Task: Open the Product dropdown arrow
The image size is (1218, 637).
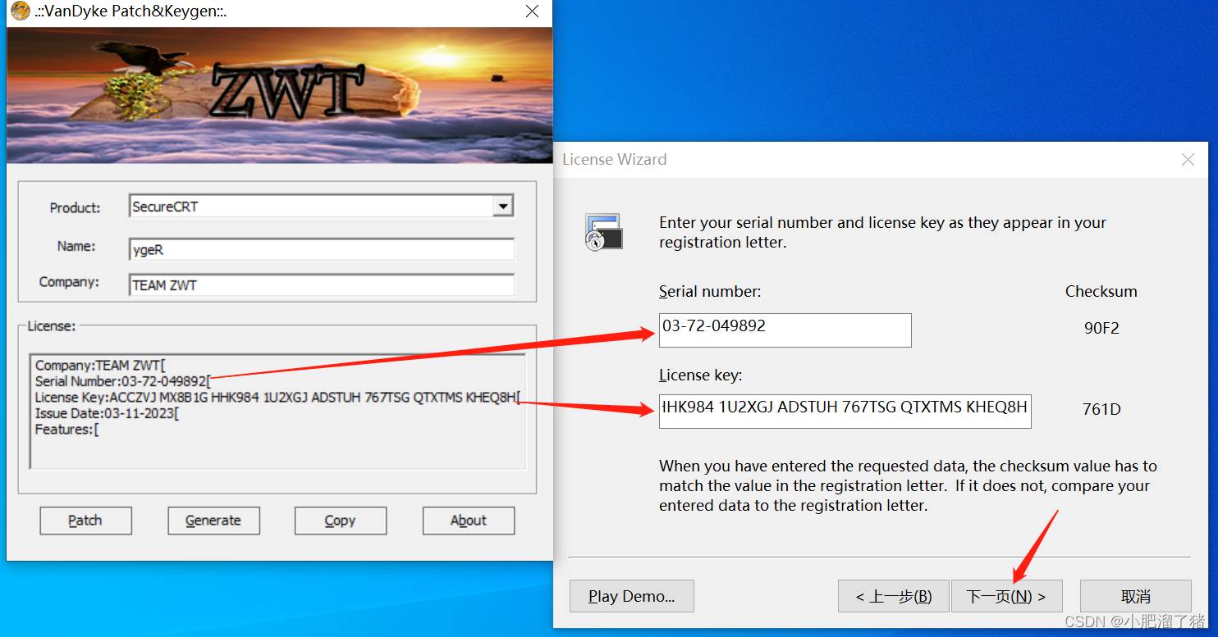Action: (503, 207)
